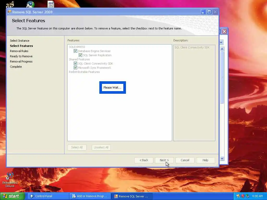The height and width of the screenshot is (200, 267).
Task: Cancel the SQL Server removal wizard
Action: pos(185,160)
